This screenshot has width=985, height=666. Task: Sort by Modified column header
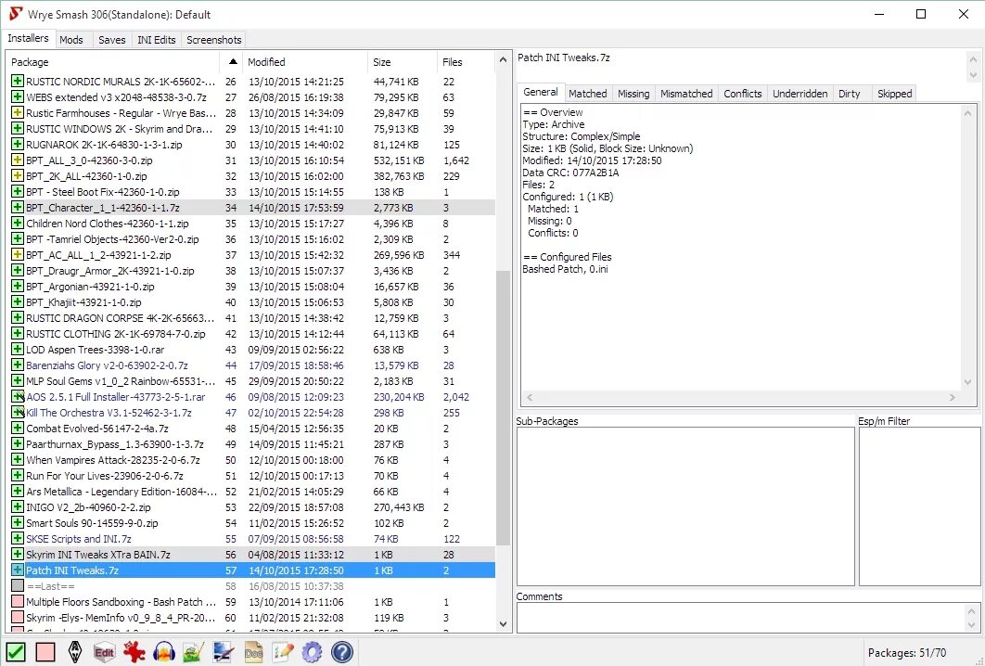pos(305,61)
